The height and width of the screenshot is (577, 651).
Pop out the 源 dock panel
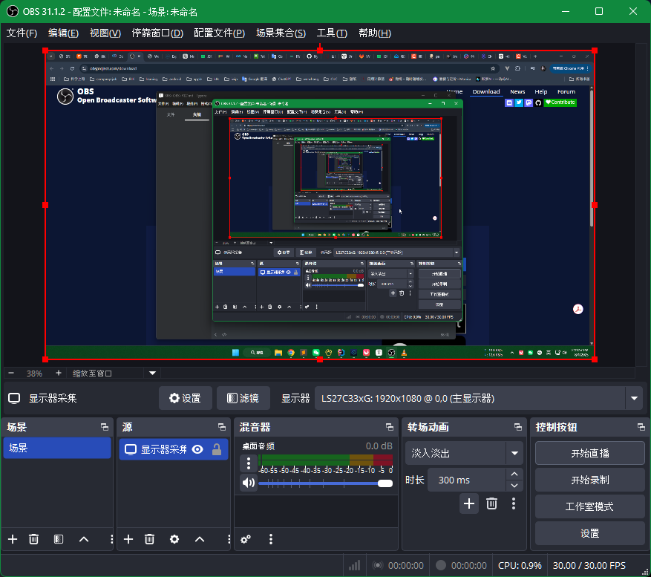pos(222,427)
